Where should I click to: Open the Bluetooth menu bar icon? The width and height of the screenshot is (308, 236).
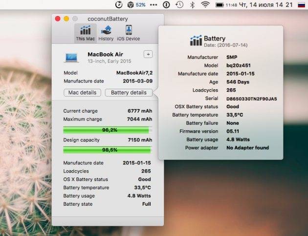click(x=192, y=5)
